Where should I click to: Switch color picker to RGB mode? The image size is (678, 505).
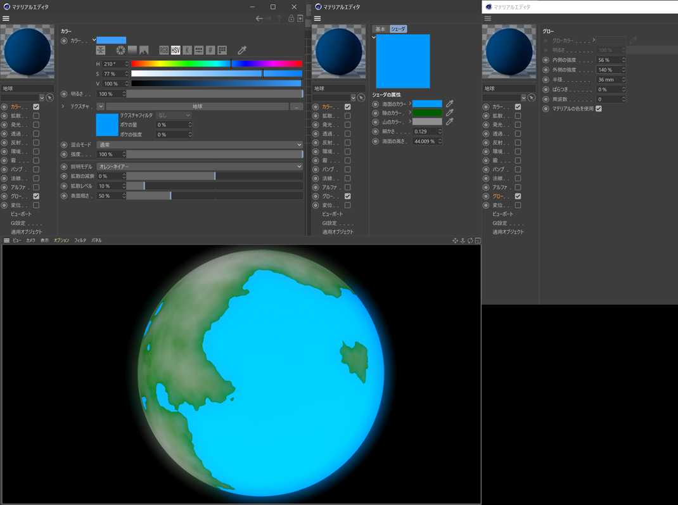163,50
